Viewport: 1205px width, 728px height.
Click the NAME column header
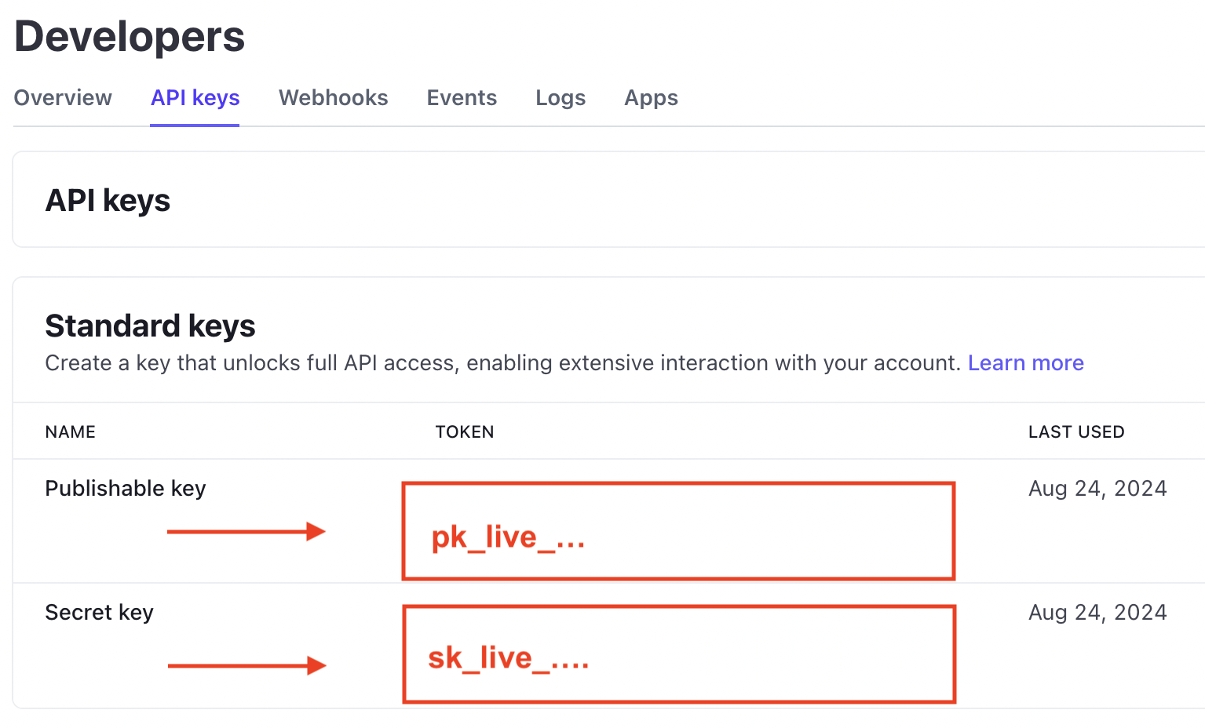[71, 432]
